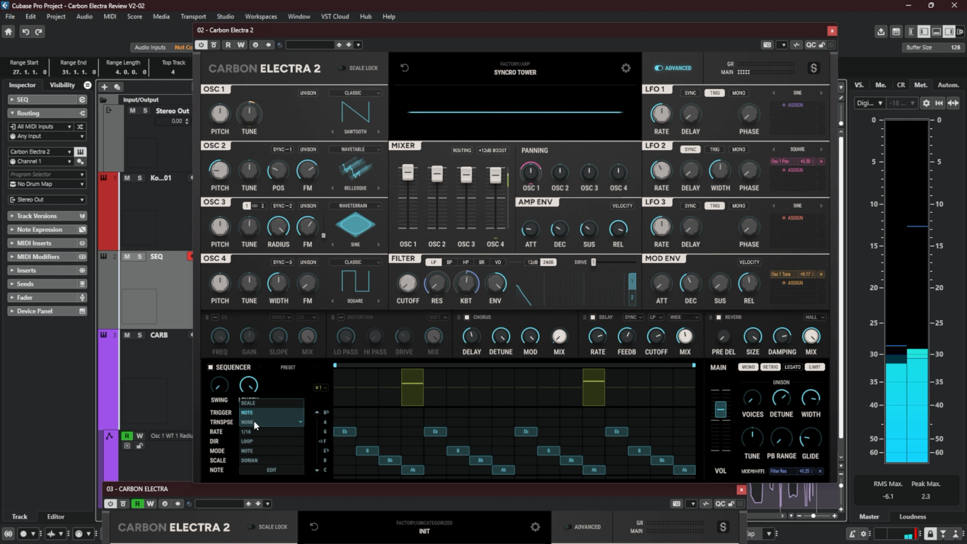
Task: Select filter 24dB slope button
Action: tap(548, 262)
